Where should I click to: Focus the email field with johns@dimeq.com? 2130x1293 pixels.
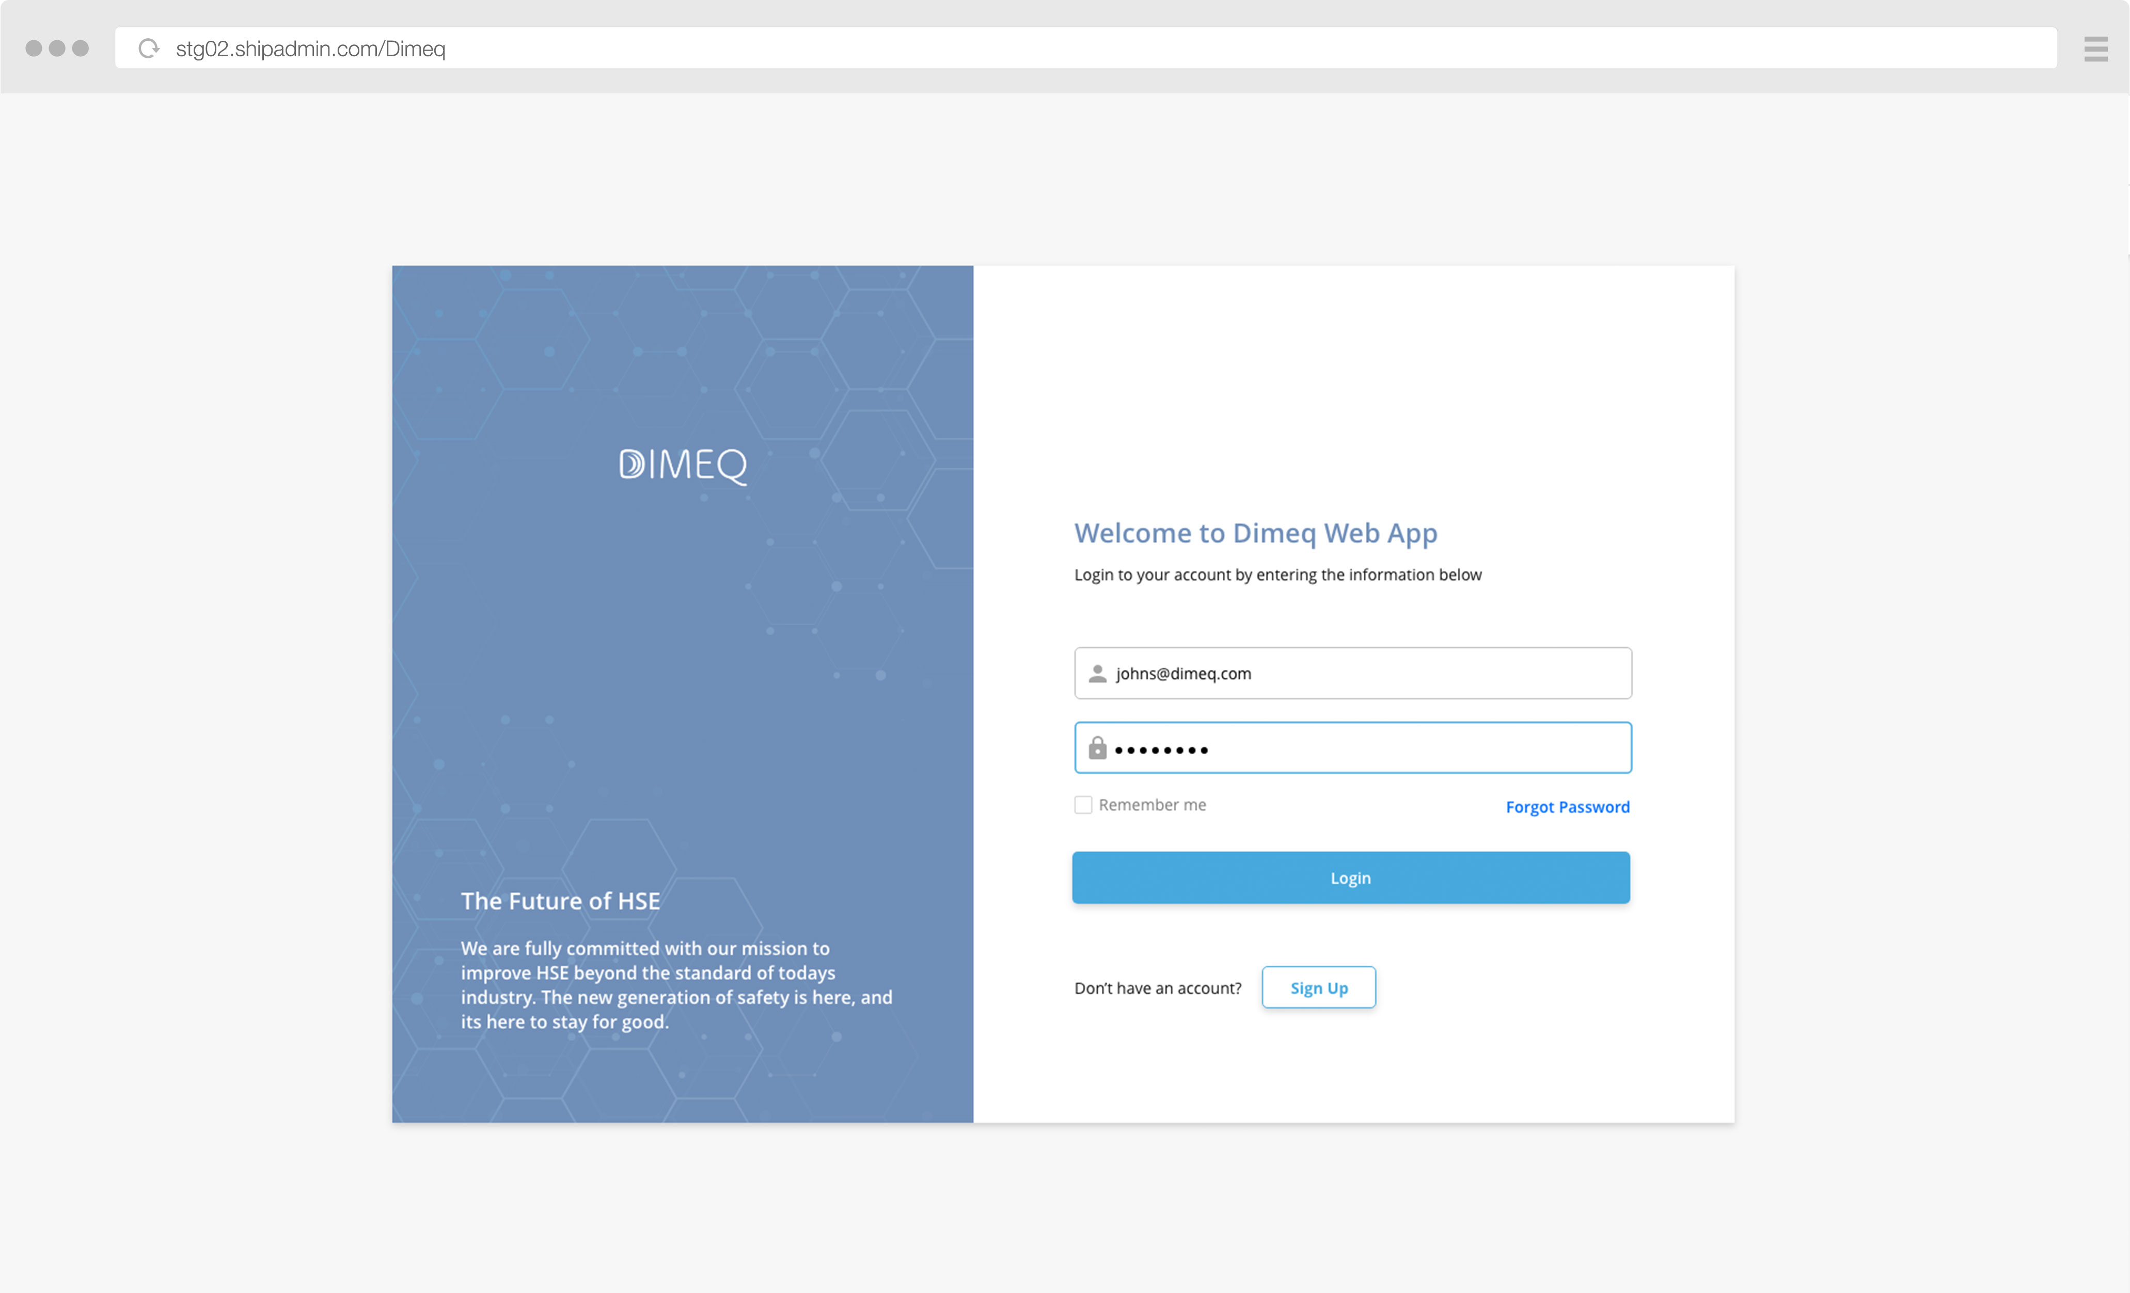[x=1353, y=673]
